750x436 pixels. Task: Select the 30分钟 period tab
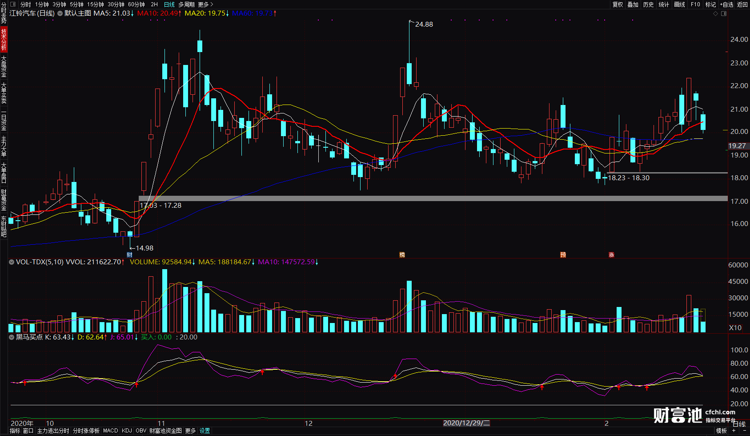[116, 4]
